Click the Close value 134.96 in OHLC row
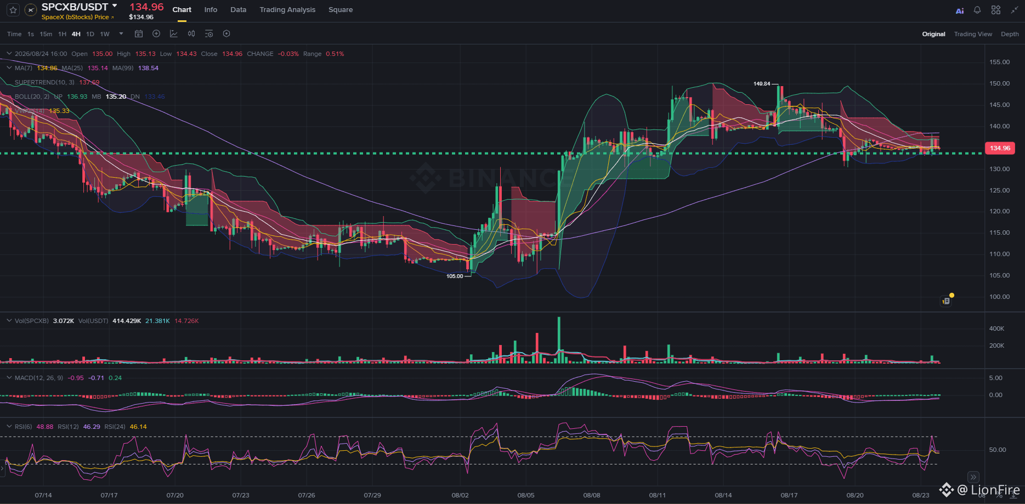Viewport: 1025px width, 504px height. pos(232,54)
